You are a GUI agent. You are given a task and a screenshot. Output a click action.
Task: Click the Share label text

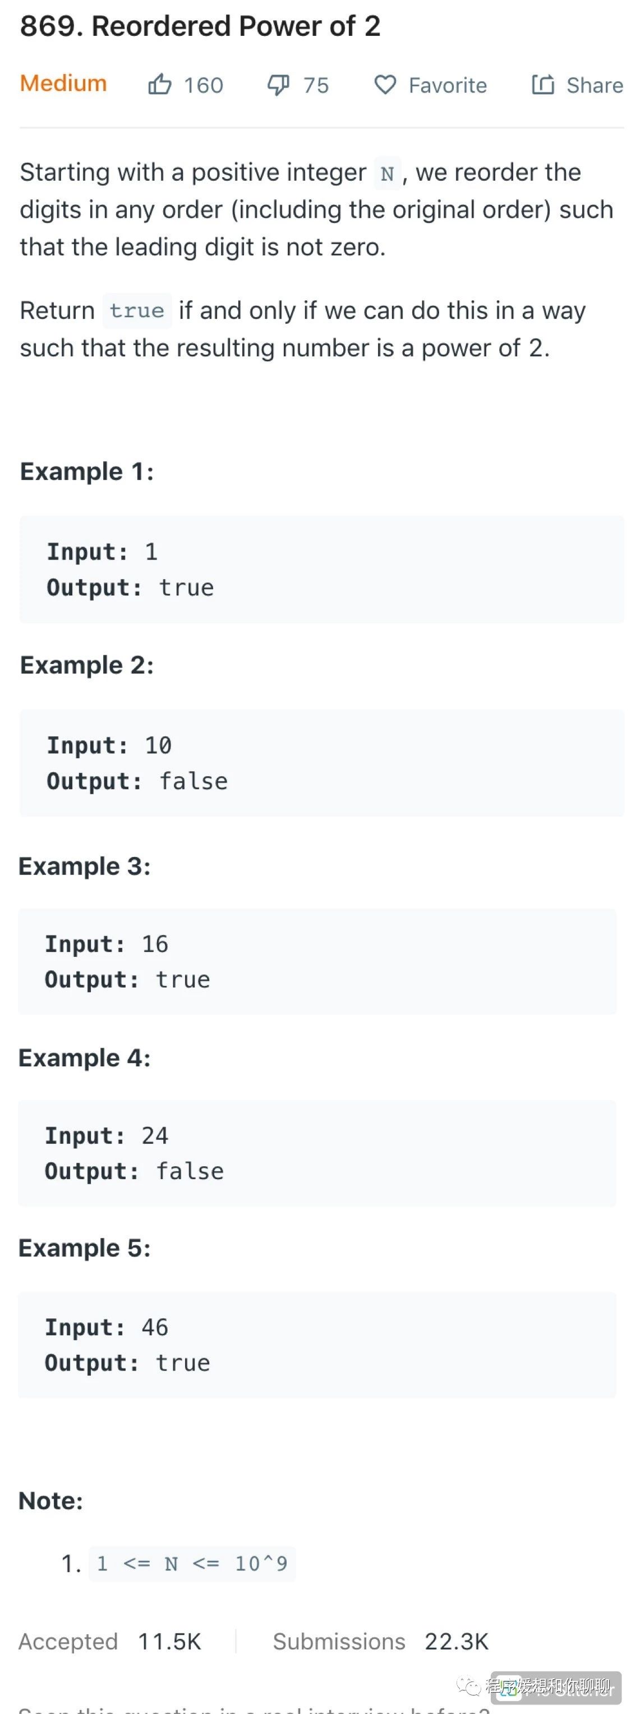click(595, 85)
